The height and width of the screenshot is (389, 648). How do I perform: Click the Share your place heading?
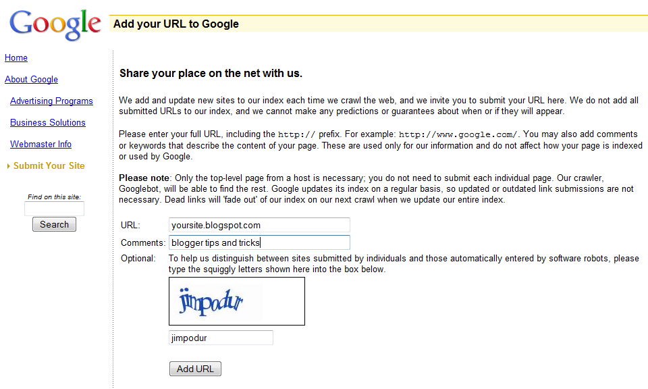(x=211, y=73)
